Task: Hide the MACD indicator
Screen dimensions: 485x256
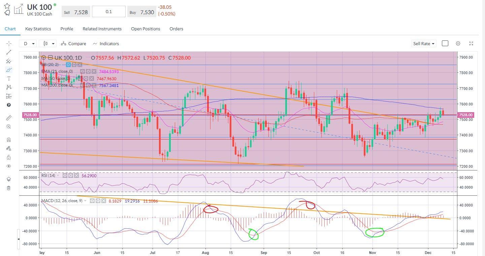Action: point(92,201)
